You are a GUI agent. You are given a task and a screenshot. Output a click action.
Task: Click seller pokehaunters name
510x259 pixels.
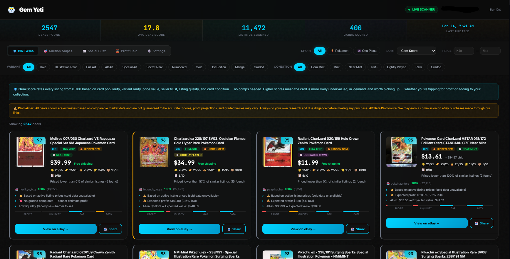tap(400, 183)
